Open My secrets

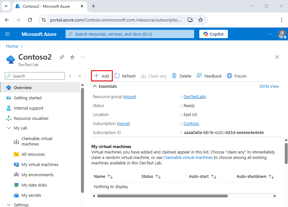(x=32, y=195)
